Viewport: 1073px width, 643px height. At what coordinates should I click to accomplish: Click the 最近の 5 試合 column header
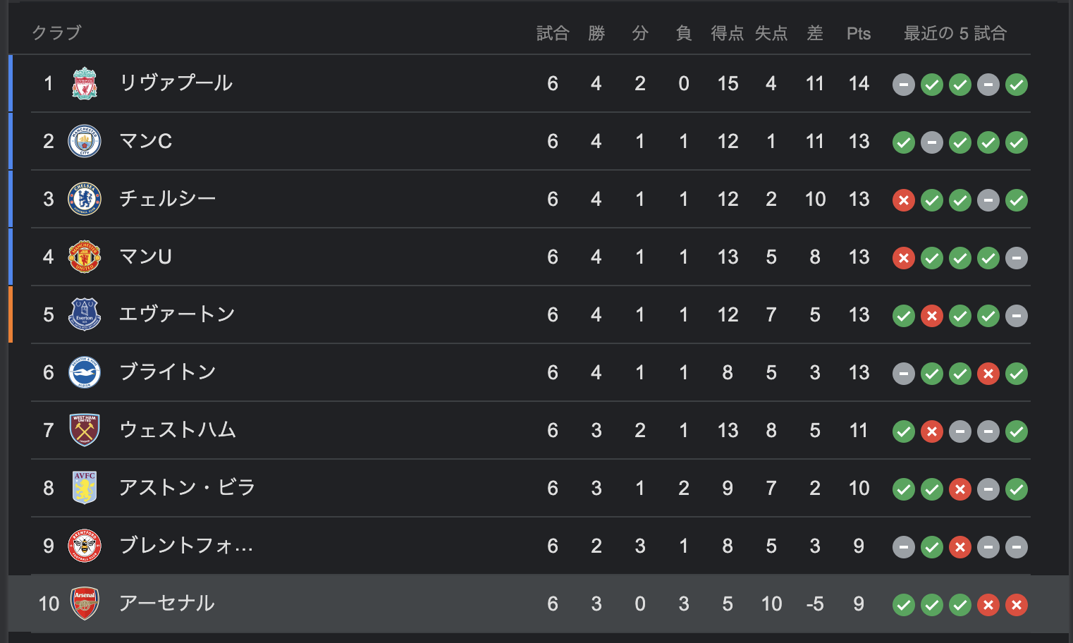tap(955, 34)
